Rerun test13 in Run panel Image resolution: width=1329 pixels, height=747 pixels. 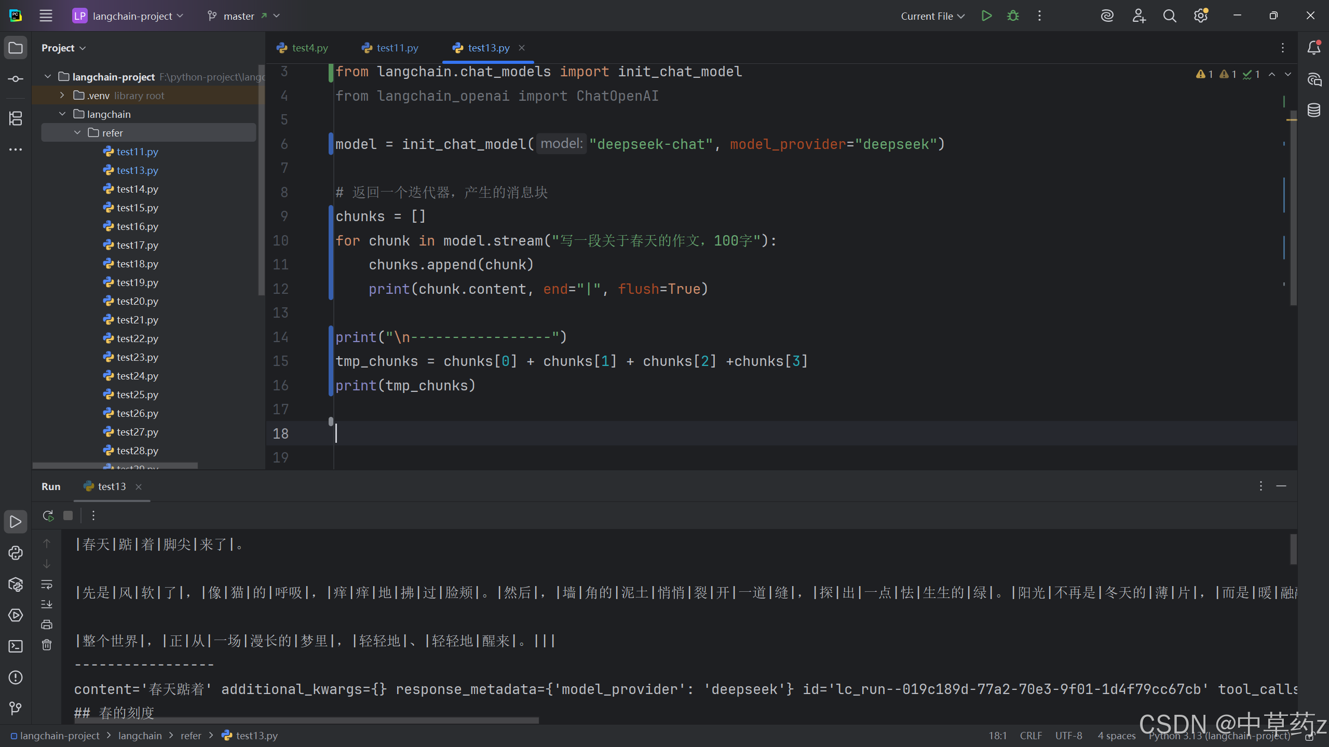click(48, 515)
